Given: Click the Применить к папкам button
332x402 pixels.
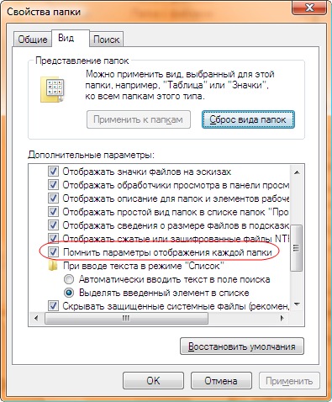Looking at the screenshot, I should pyautogui.click(x=139, y=119).
